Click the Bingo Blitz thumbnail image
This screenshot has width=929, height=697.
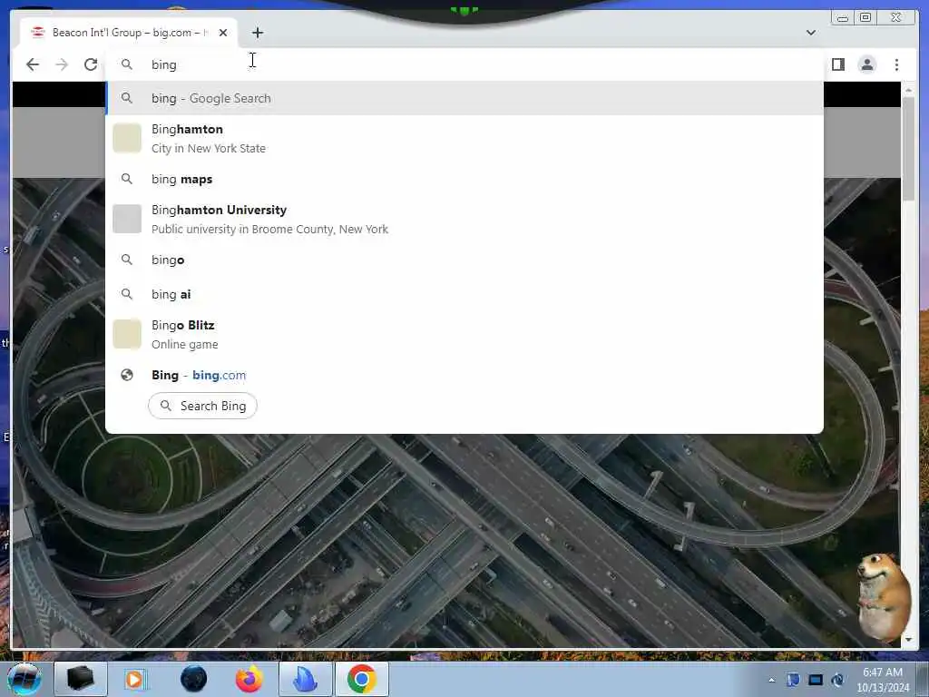pyautogui.click(x=127, y=334)
